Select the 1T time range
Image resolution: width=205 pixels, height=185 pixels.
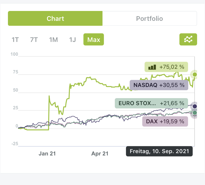pos(15,40)
